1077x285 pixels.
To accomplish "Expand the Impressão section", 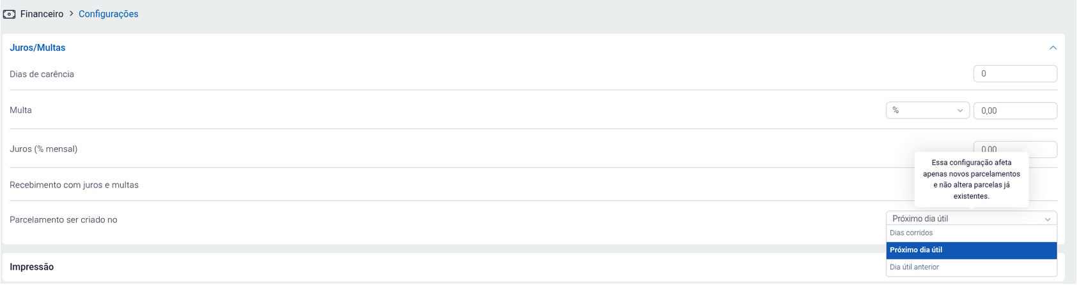I will click(32, 267).
